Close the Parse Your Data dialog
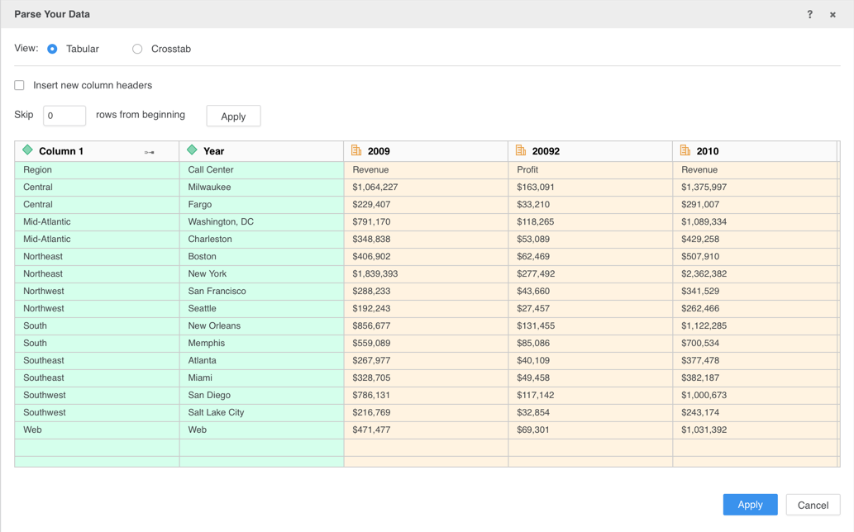 833,14
